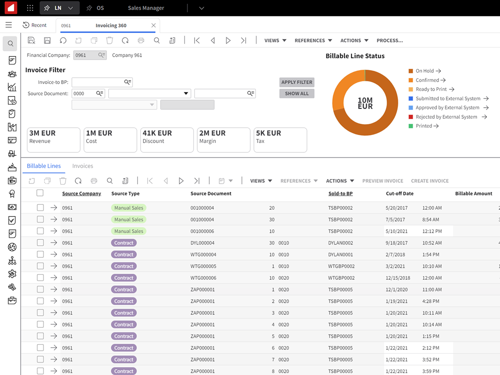
Task: Go to the last record arrow icon
Action: (244, 40)
